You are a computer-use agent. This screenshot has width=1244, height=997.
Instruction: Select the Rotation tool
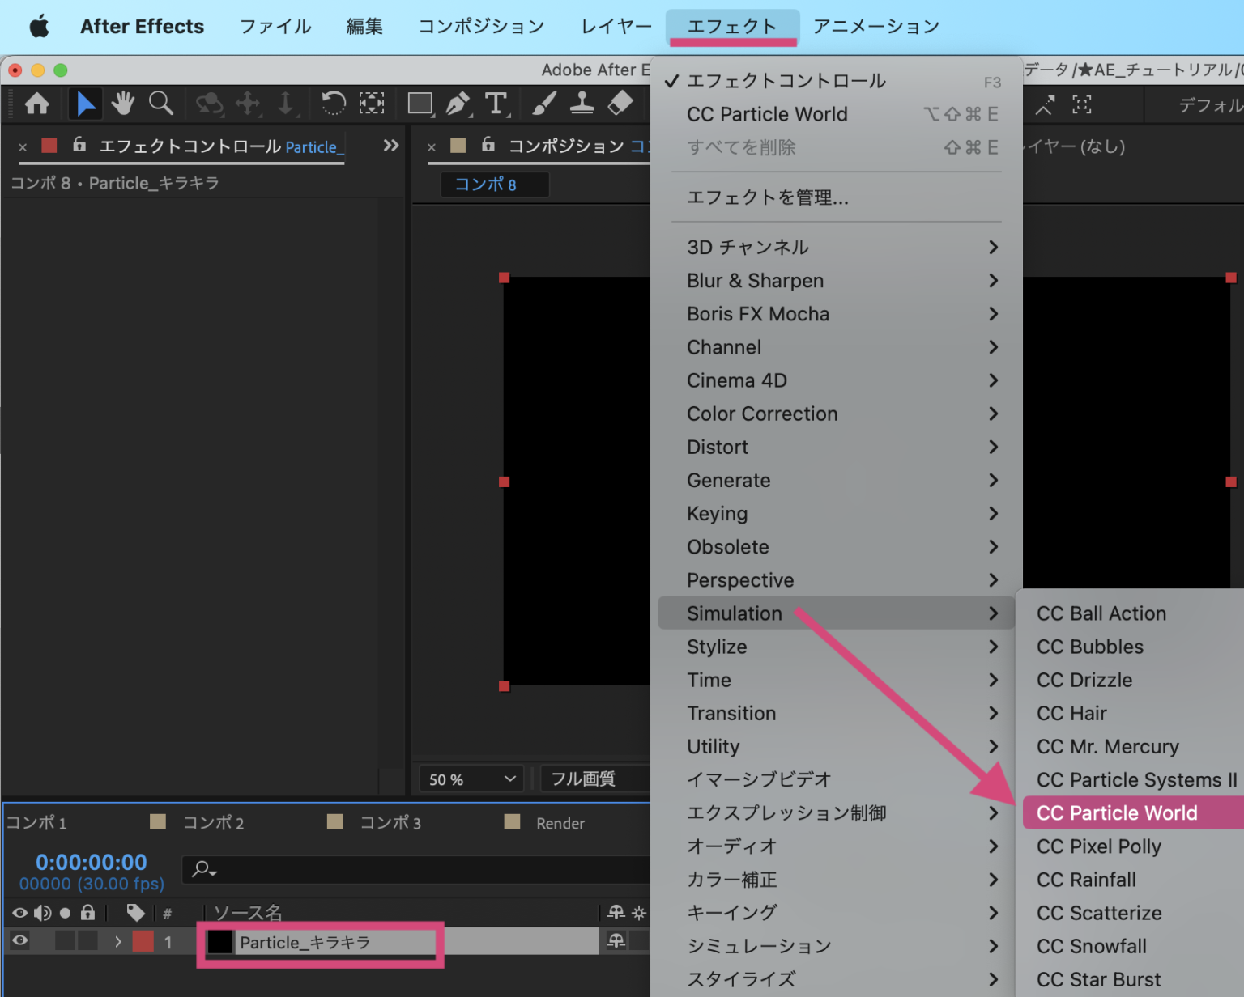333,104
